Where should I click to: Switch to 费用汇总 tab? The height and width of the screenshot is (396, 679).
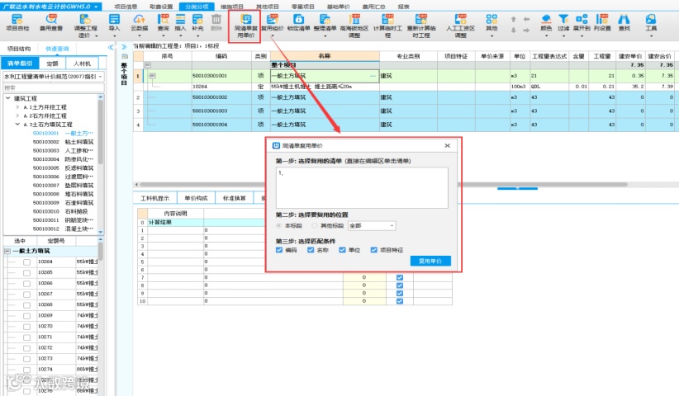pyautogui.click(x=373, y=7)
